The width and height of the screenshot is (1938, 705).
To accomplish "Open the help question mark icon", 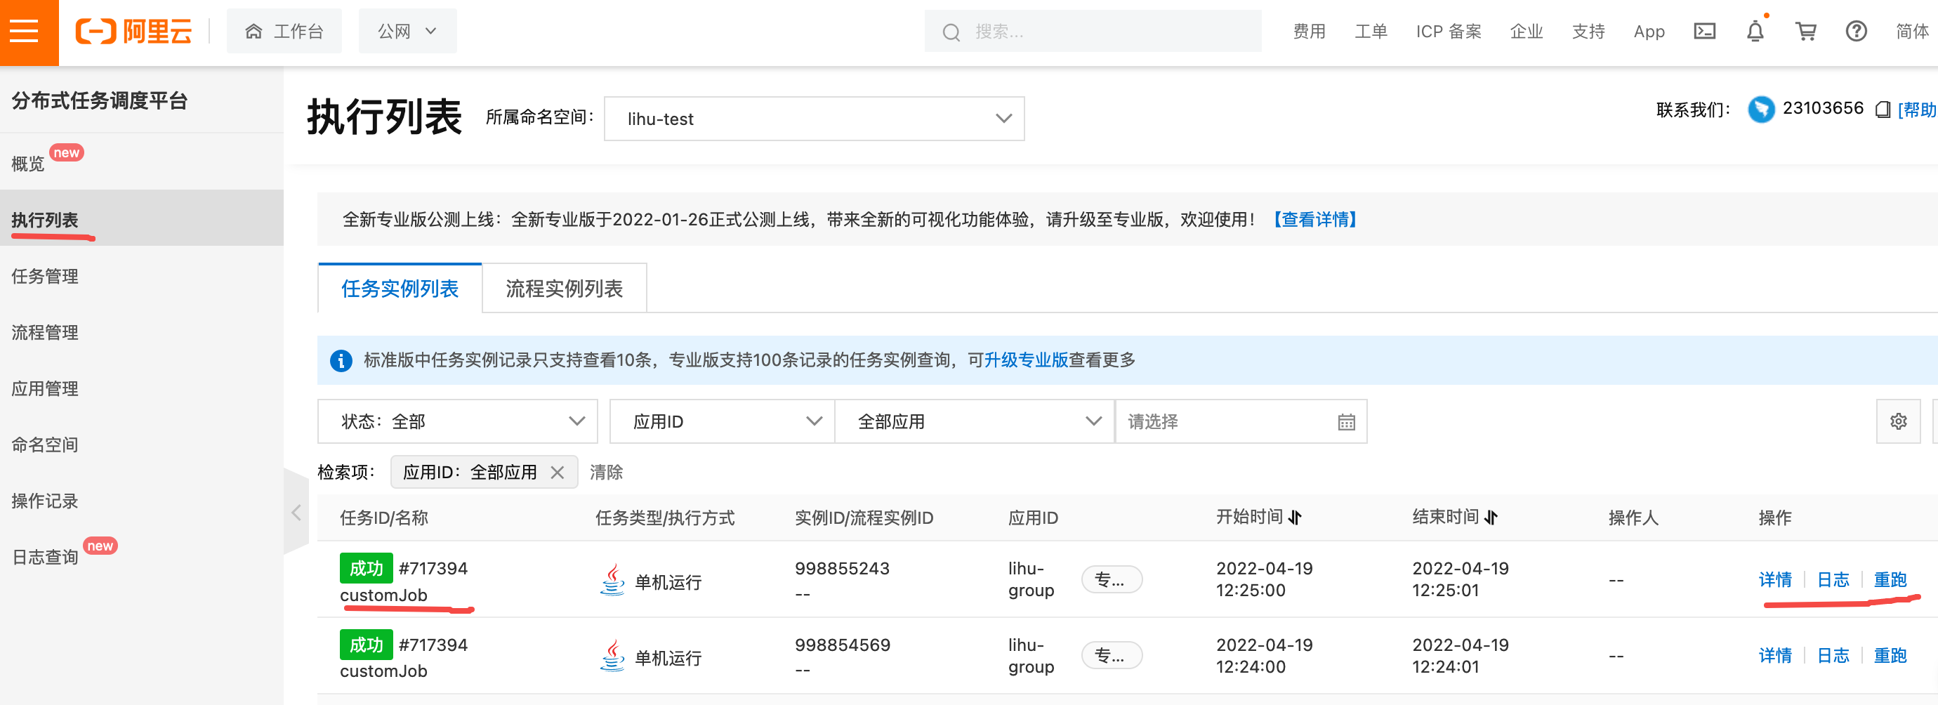I will click(x=1856, y=32).
